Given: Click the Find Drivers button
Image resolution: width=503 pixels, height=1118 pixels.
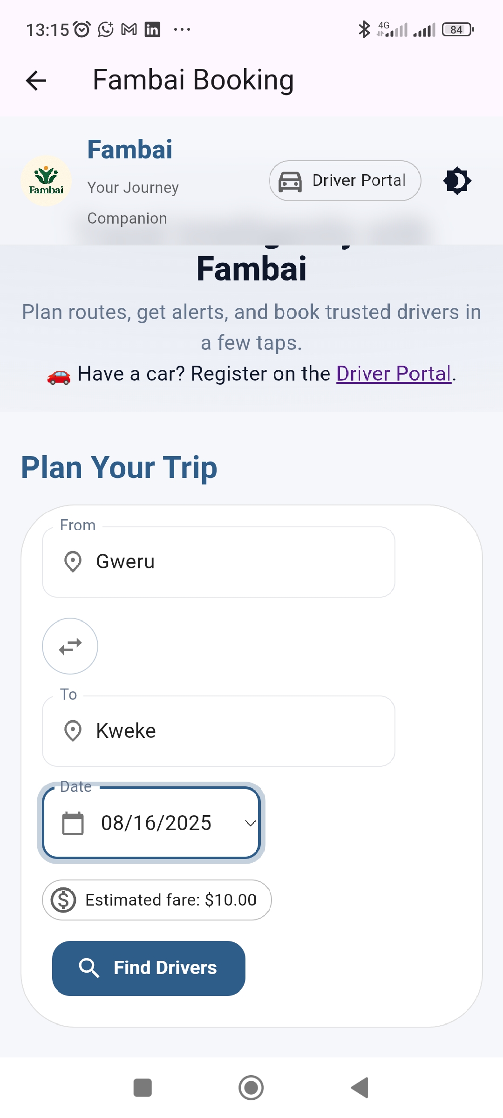Looking at the screenshot, I should 149,968.
